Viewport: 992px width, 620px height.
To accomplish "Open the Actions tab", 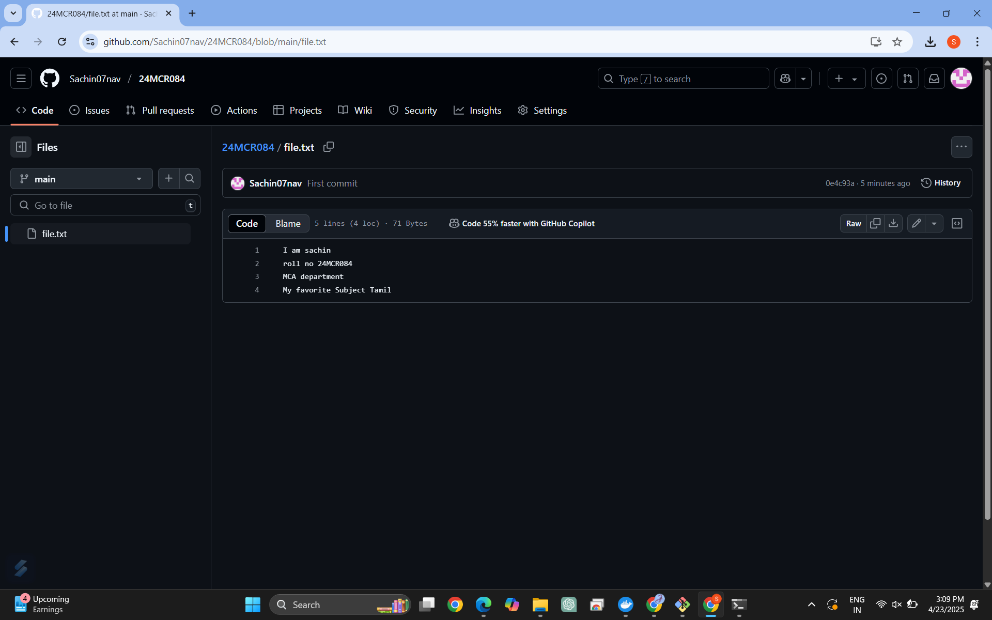I will coord(234,110).
